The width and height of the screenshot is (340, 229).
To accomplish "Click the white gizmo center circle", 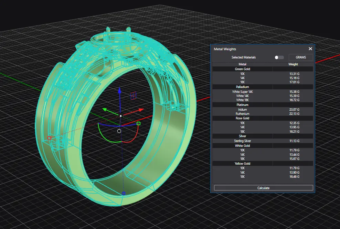I will pos(119,131).
